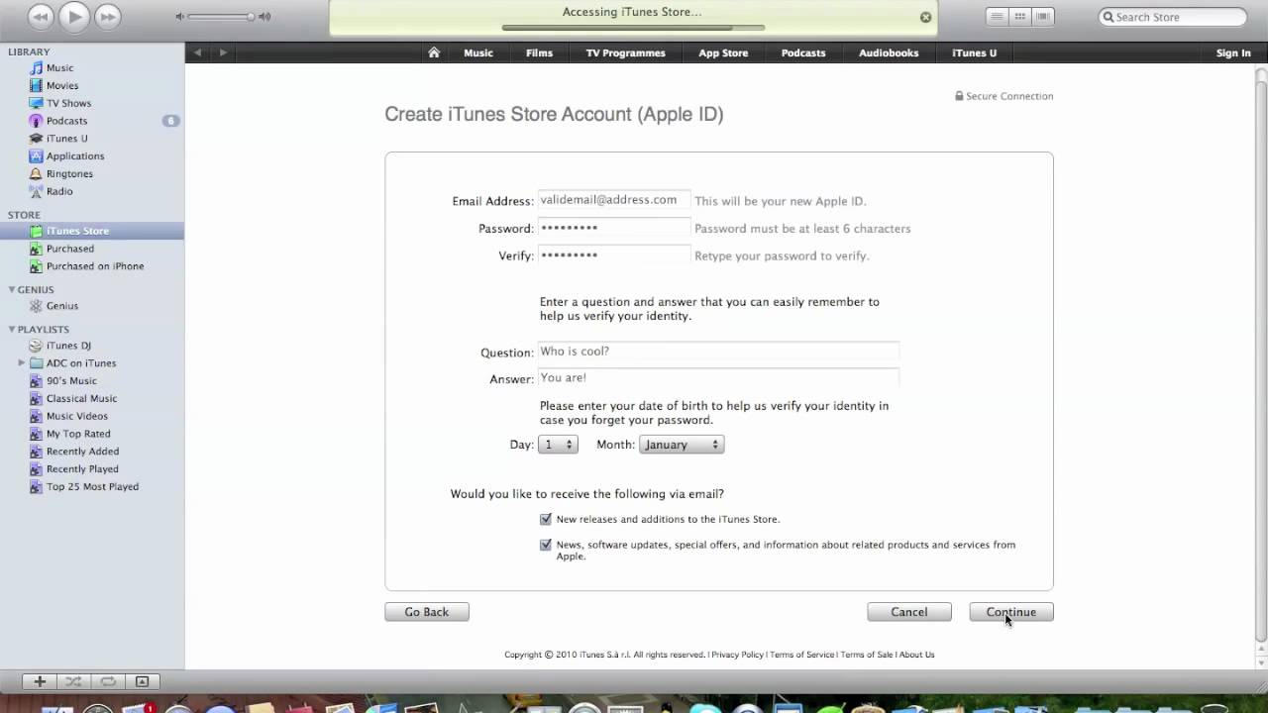Open the Day dropdown
Screen dimensions: 1268x713
point(558,445)
